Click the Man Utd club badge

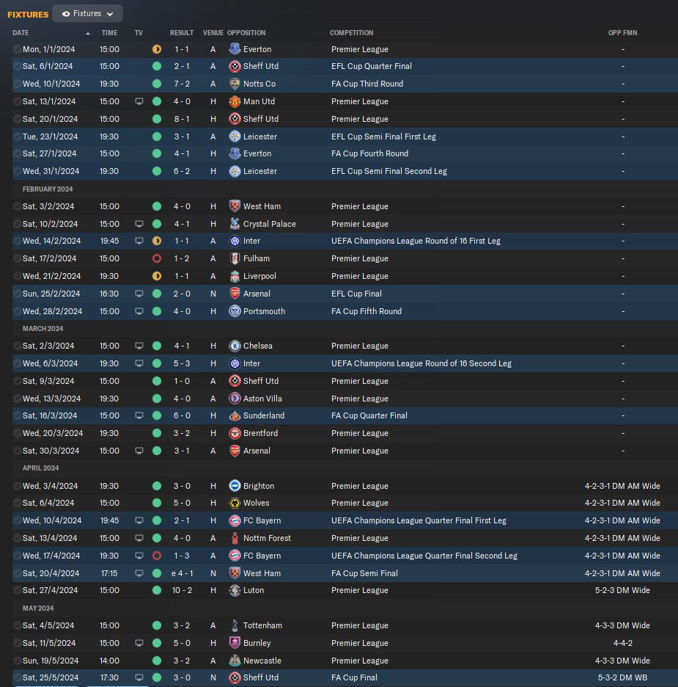click(235, 101)
